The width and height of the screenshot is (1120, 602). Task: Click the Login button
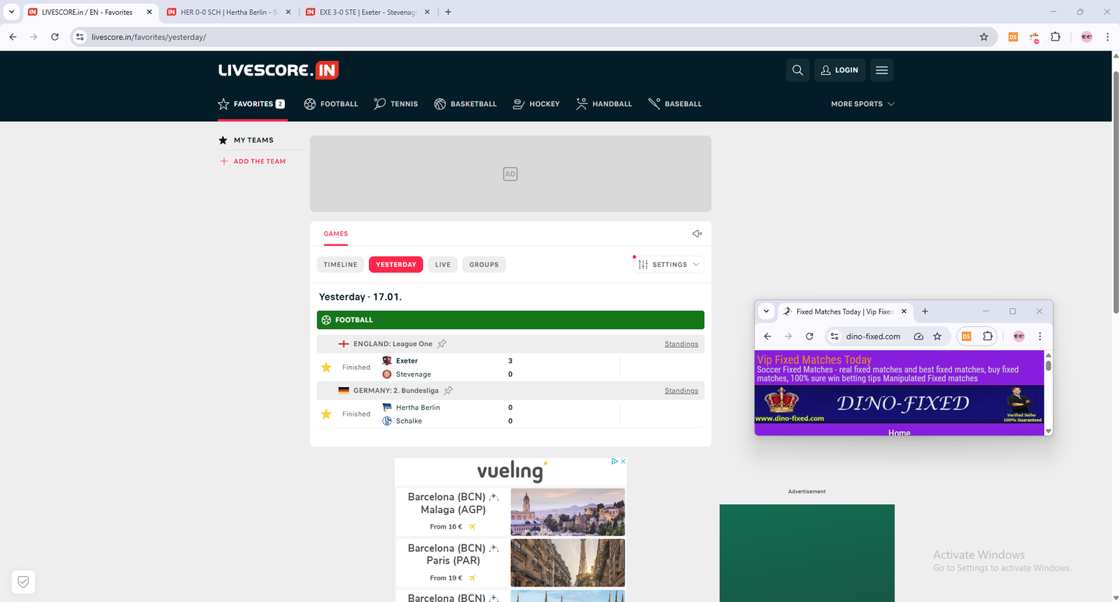coord(839,70)
